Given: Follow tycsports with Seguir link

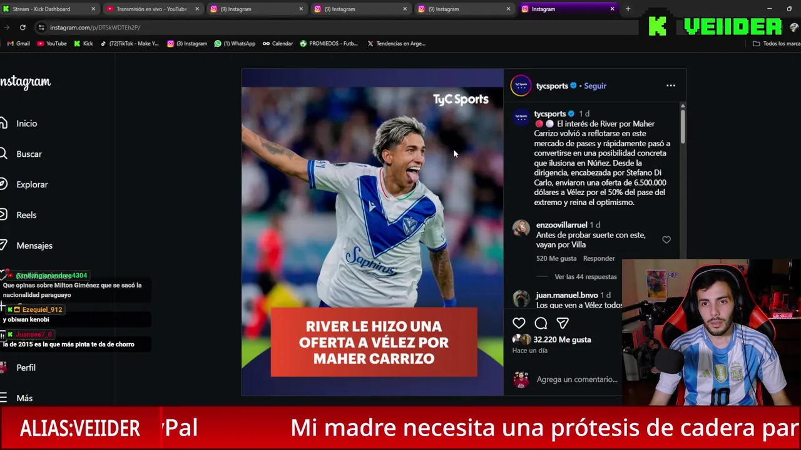Looking at the screenshot, I should [x=595, y=86].
